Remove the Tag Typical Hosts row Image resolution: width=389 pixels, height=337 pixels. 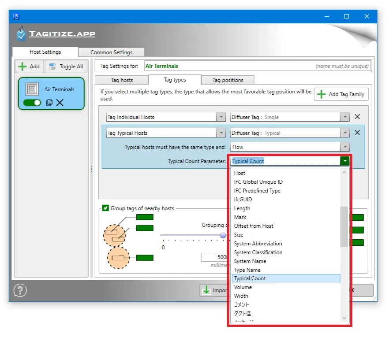point(357,133)
